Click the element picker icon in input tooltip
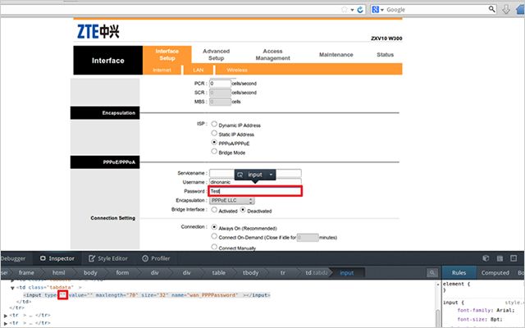This screenshot has width=525, height=328. point(240,175)
